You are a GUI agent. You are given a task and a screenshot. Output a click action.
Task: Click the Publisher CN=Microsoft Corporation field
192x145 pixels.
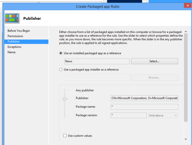click(145, 98)
